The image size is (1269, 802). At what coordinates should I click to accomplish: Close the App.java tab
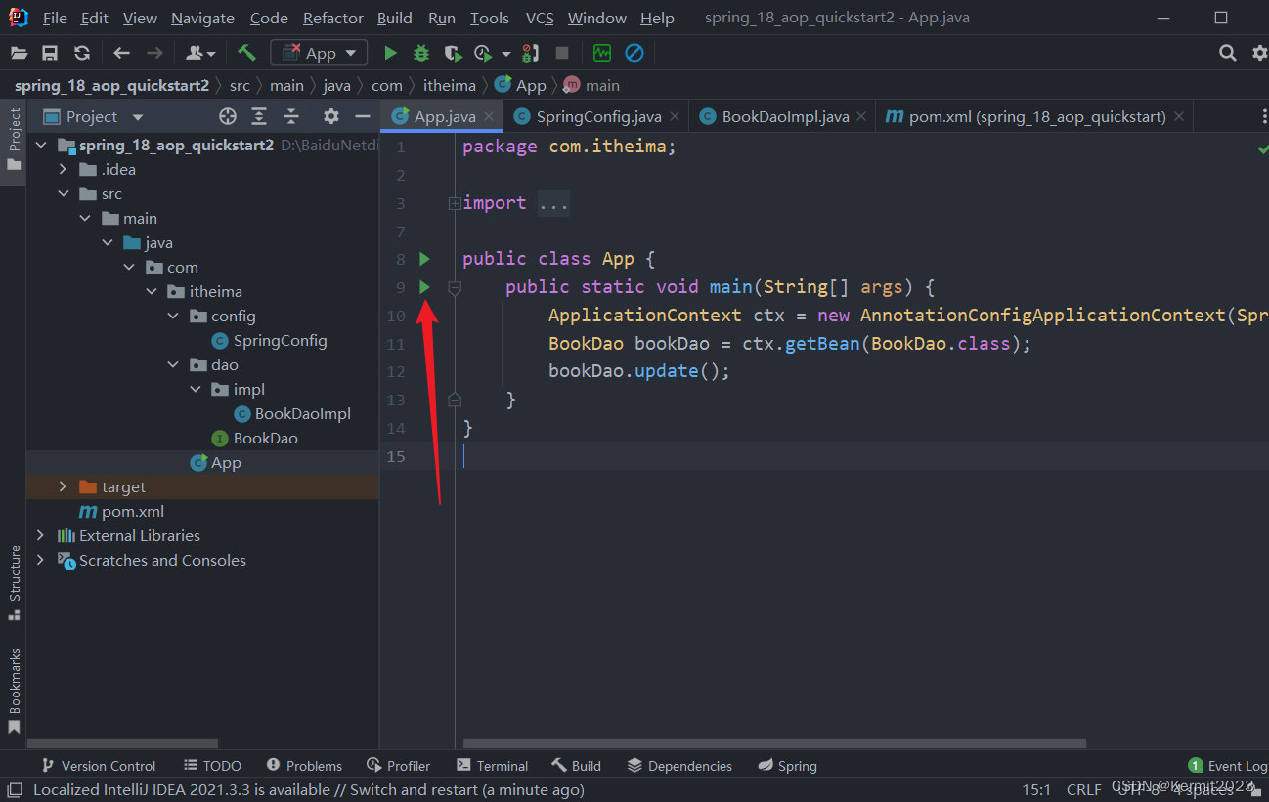490,117
